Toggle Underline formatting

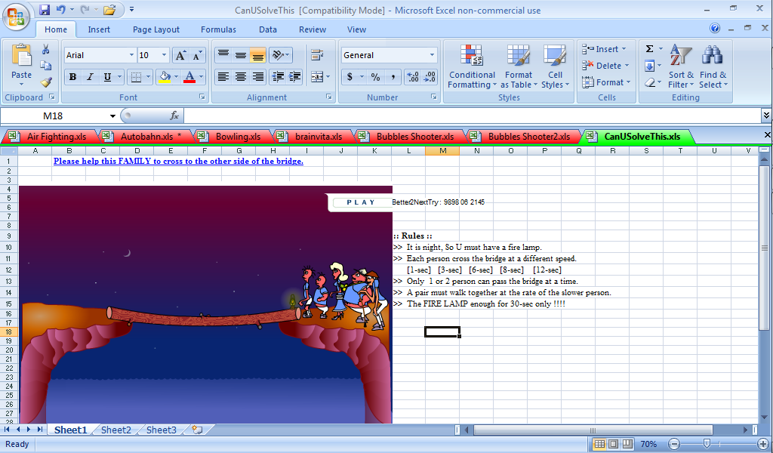(106, 77)
